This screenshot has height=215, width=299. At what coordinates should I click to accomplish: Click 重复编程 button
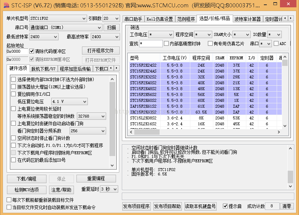[96, 179]
